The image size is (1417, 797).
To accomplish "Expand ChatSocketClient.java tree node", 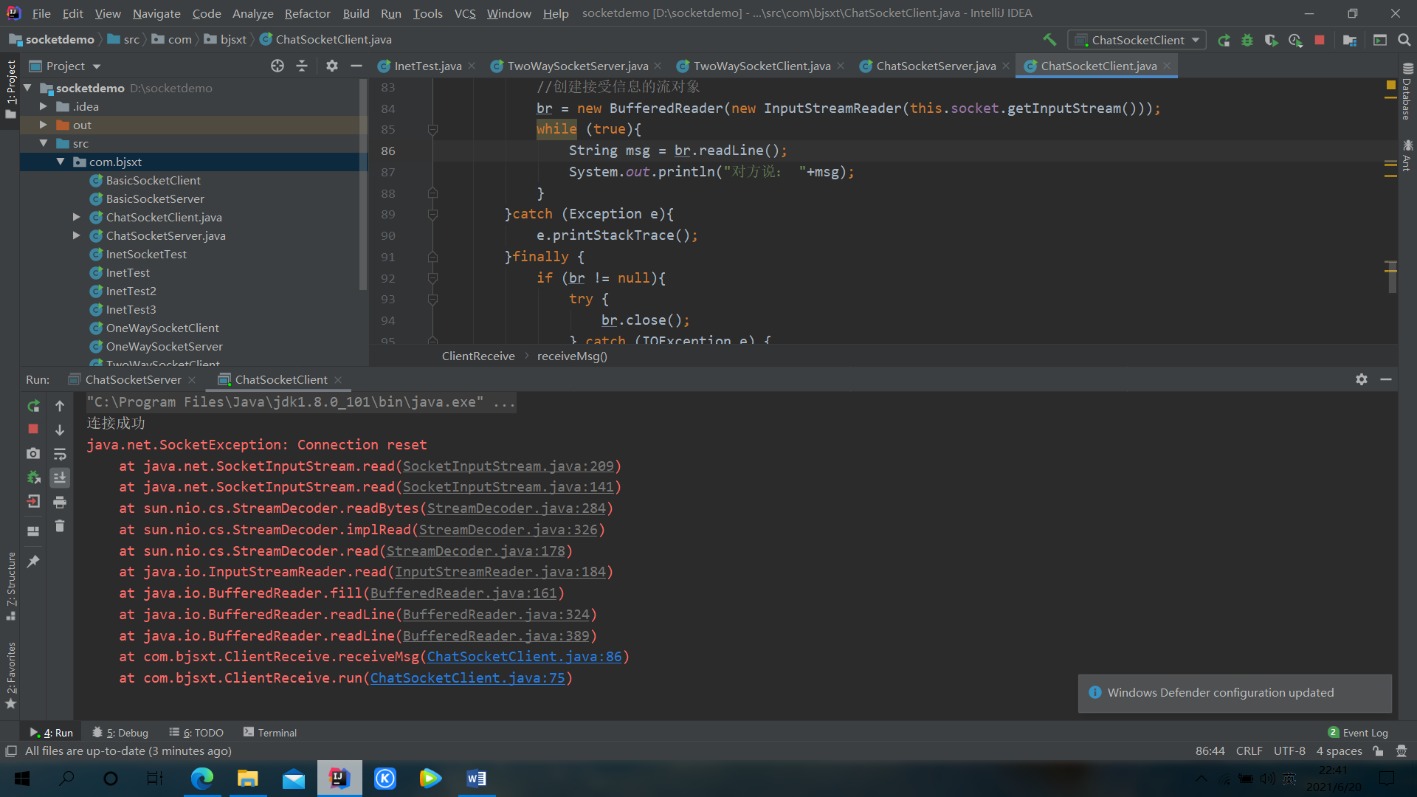I will (x=77, y=217).
